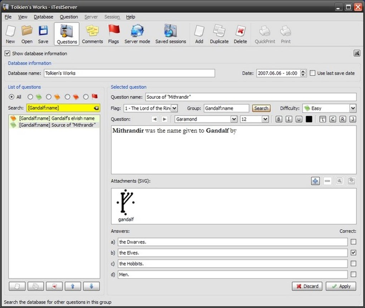
Task: Click the export icon above the attachments
Action: pyautogui.click(x=351, y=181)
